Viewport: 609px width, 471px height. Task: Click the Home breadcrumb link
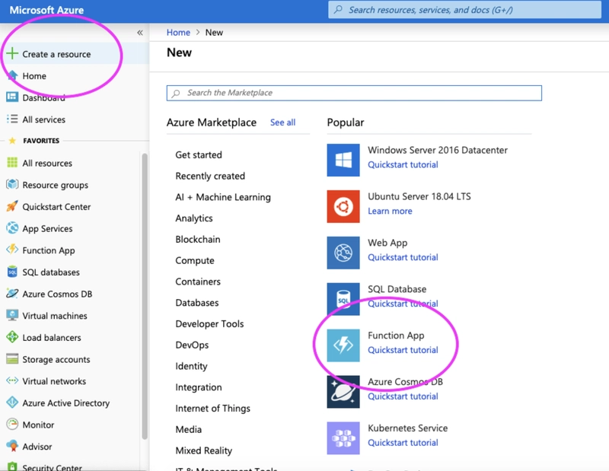(178, 32)
